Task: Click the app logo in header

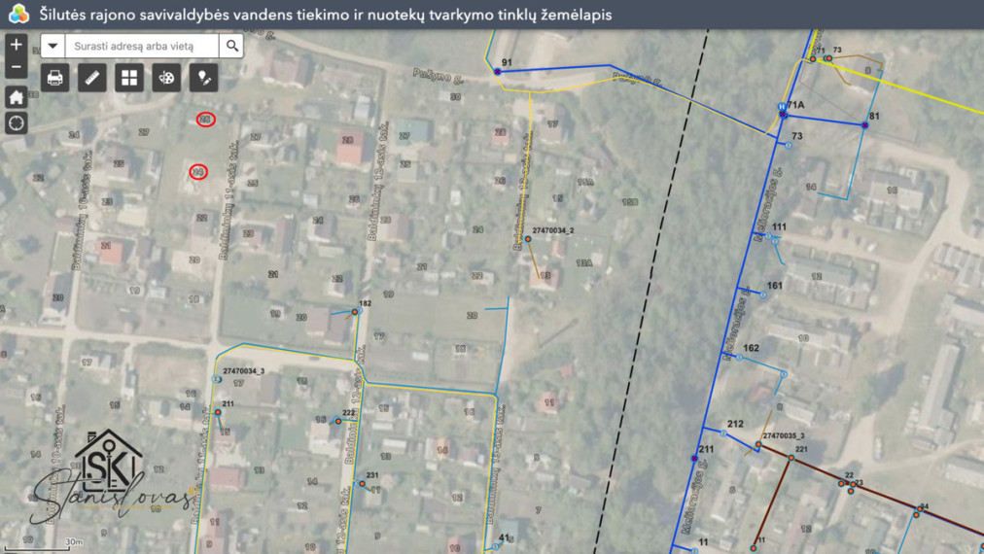Action: click(18, 14)
